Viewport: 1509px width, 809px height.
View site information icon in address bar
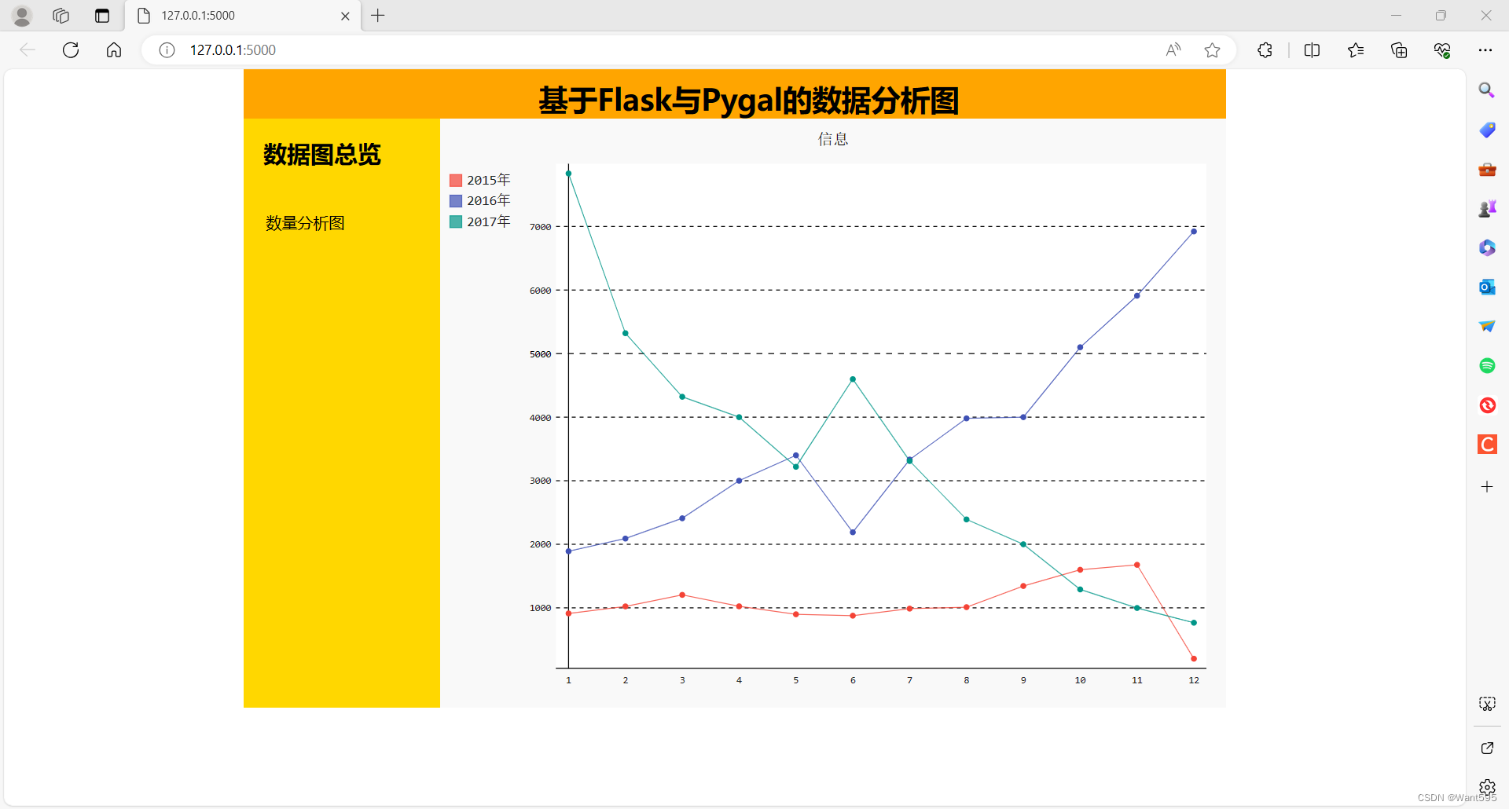(167, 50)
